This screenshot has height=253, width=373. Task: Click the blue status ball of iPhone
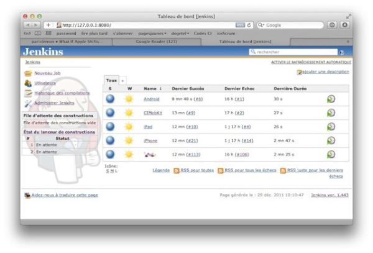click(110, 140)
